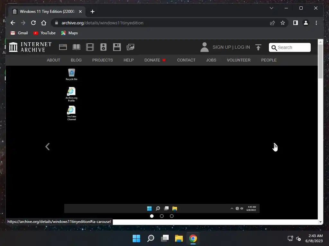Click the SIGN UP link
Viewport: 329px width, 246px height.
[222, 47]
